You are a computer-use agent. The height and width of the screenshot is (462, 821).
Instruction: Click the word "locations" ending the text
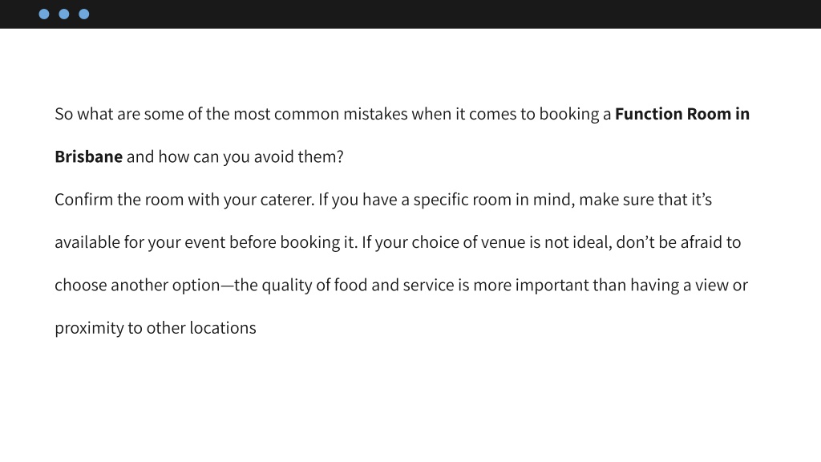click(223, 328)
